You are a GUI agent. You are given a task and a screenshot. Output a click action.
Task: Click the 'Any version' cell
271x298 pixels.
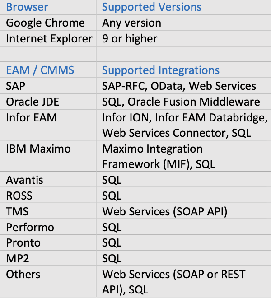click(131, 23)
